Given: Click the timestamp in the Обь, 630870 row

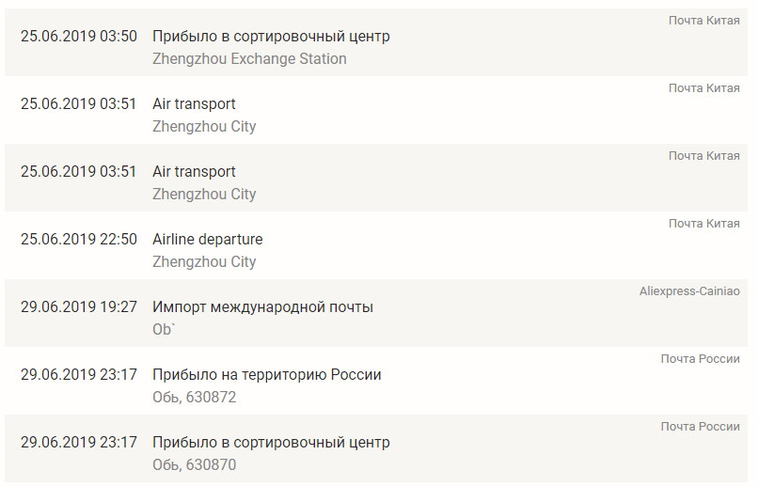Looking at the screenshot, I should click(x=79, y=442).
